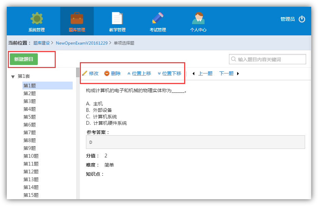
Task: Click 管理员 user name
Action: [x=287, y=19]
